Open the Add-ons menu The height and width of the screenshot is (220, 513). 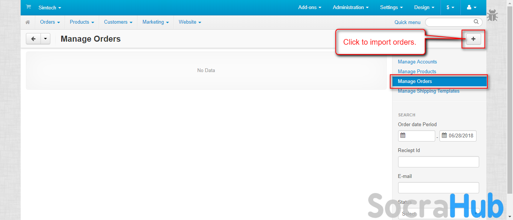(310, 8)
